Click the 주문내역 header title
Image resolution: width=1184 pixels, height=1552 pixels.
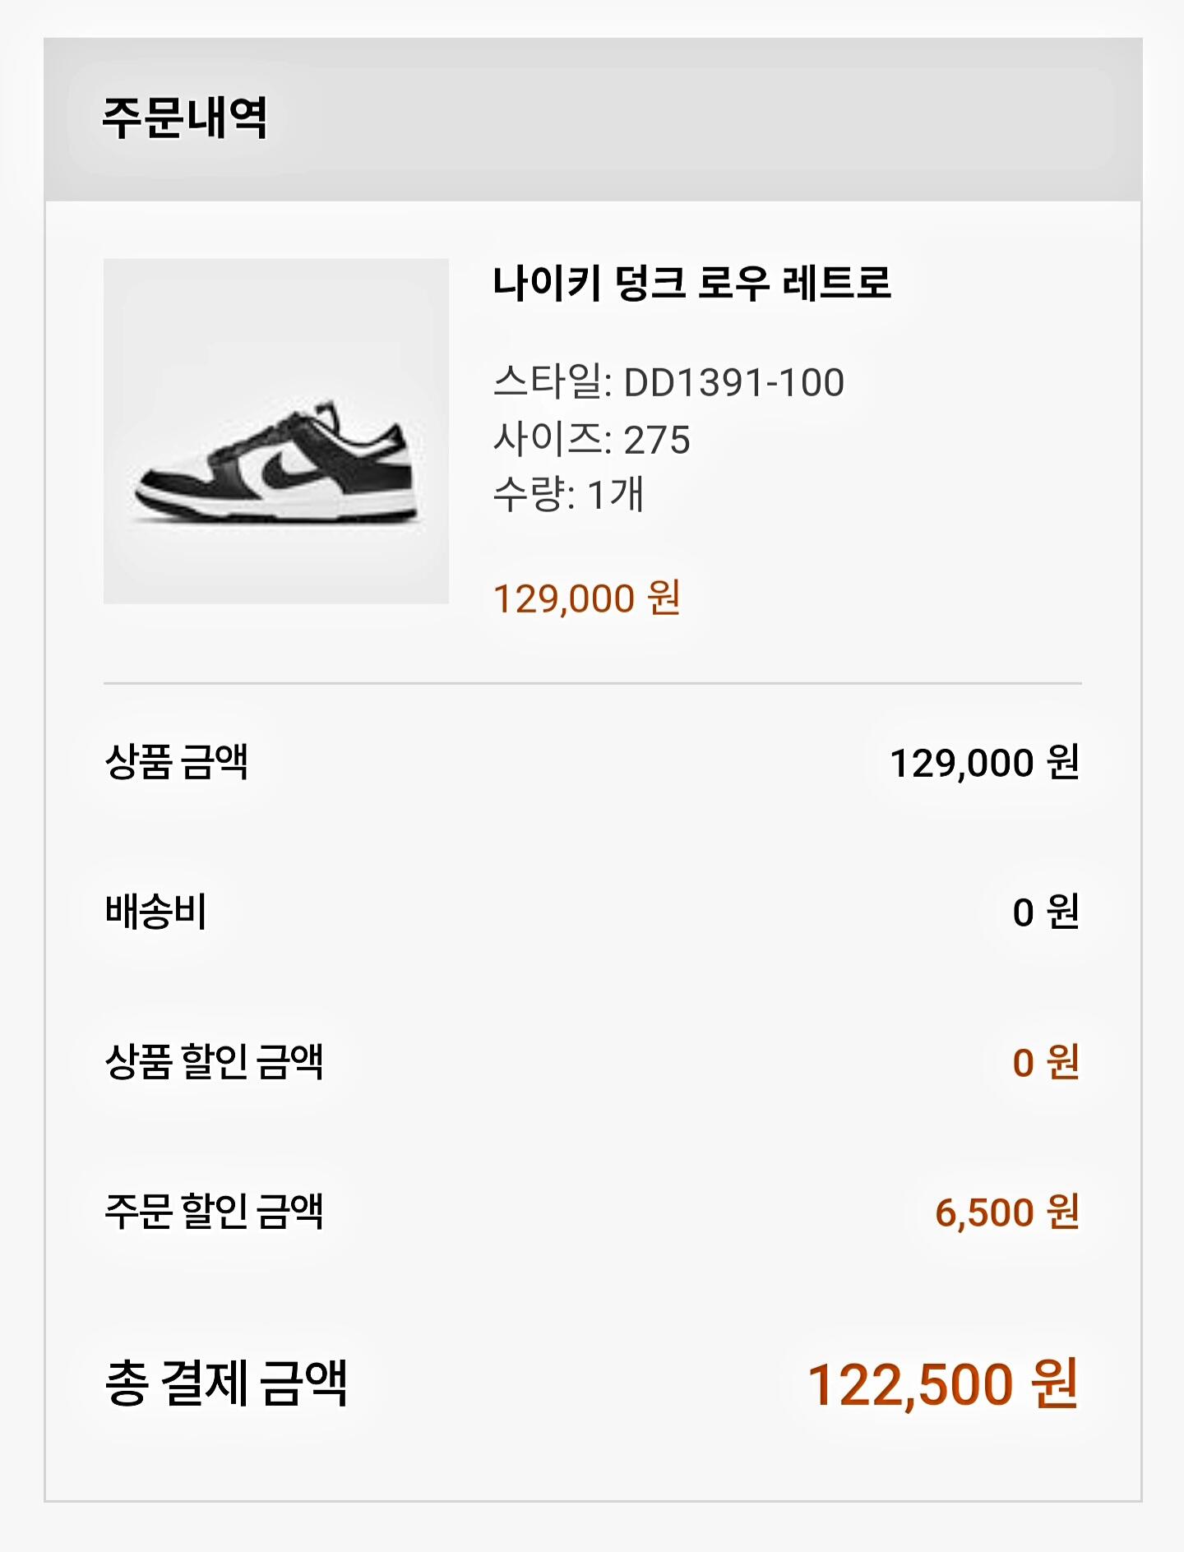(185, 118)
